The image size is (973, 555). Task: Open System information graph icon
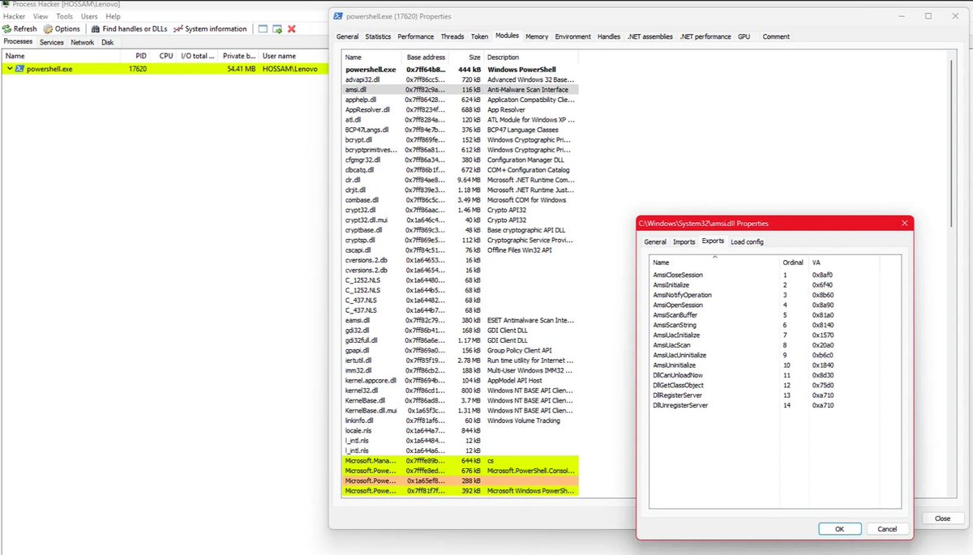179,29
